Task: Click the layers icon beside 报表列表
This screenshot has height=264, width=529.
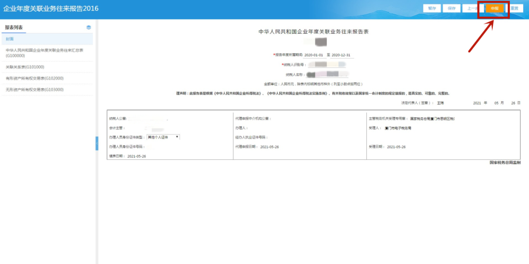Action: [x=89, y=27]
